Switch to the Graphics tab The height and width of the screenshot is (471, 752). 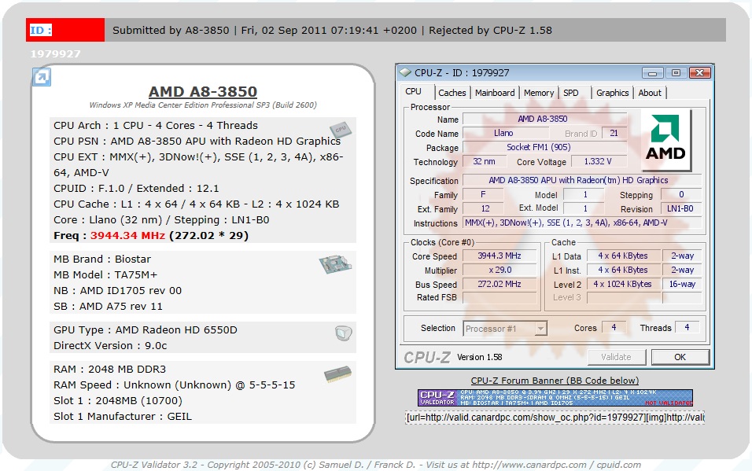[612, 93]
